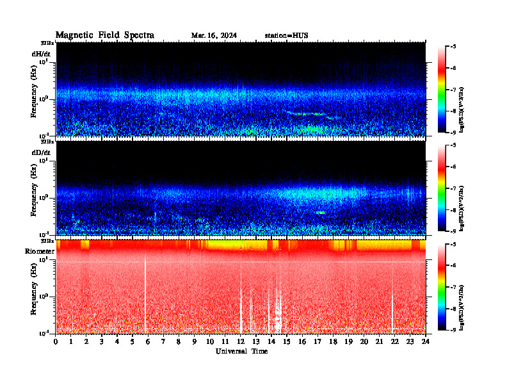
Task: Click the dH/dt spectrogram plot area
Action: [x=241, y=89]
